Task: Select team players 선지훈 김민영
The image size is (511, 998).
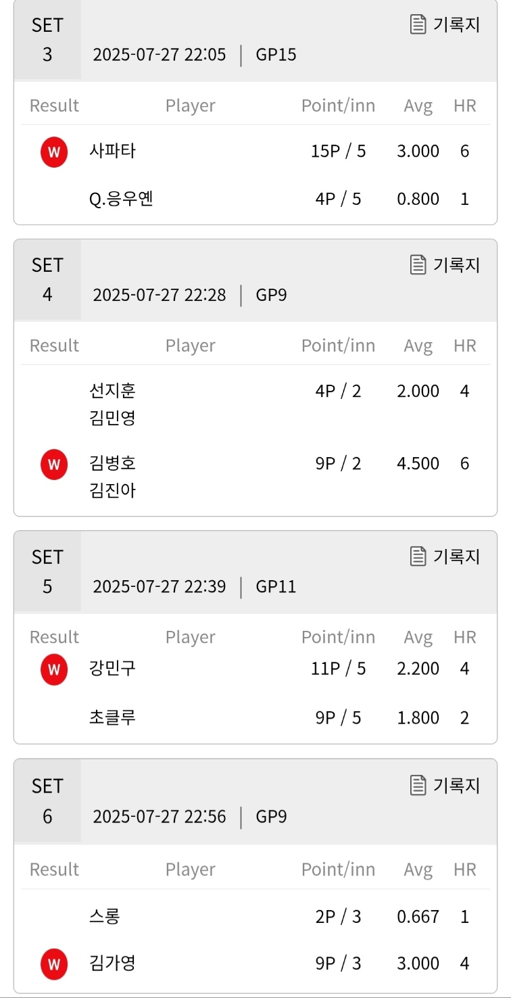Action: [x=112, y=404]
